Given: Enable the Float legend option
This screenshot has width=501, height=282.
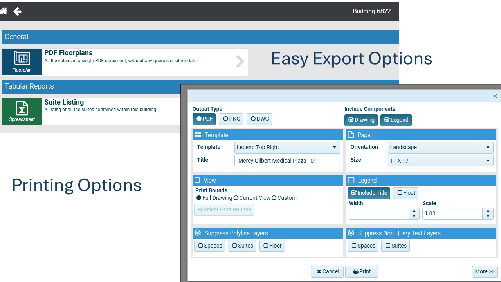Looking at the screenshot, I should click(406, 193).
